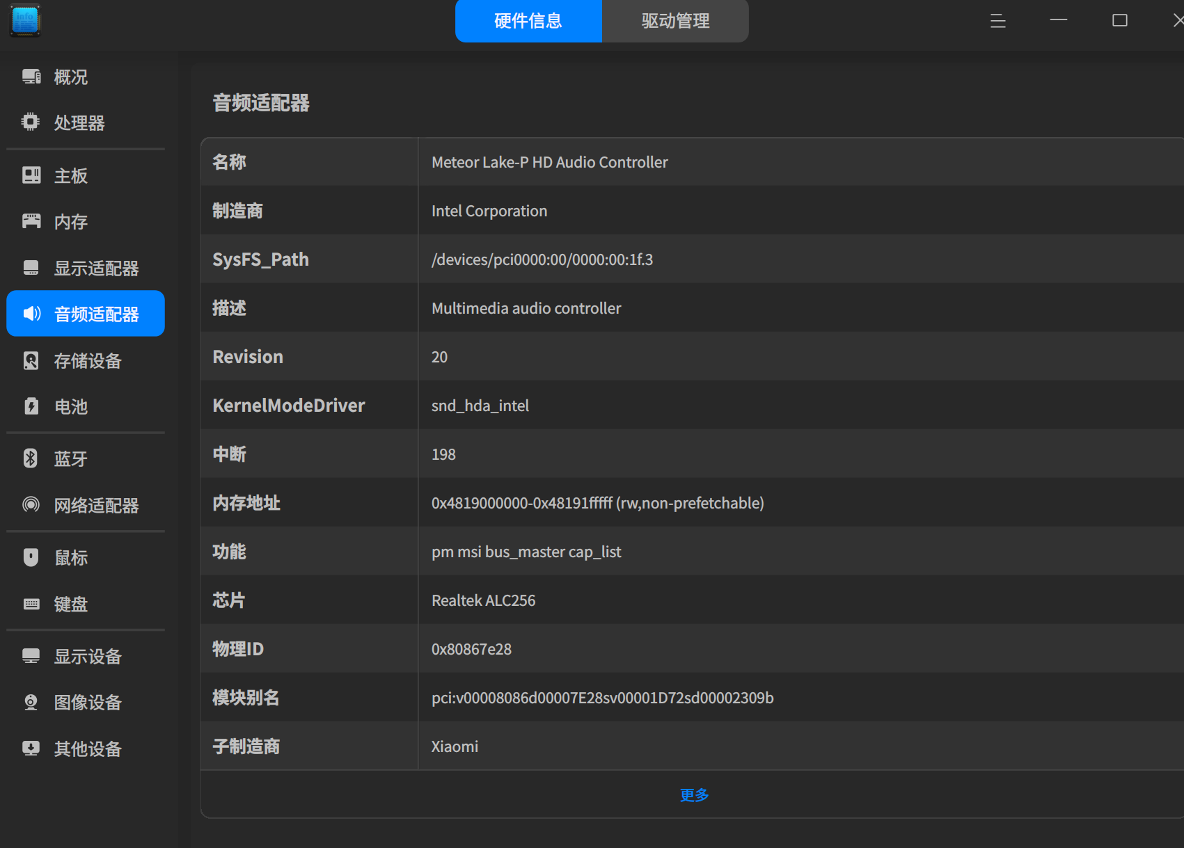Open the 内存 memory icon
Viewport: 1184px width, 848px height.
click(31, 221)
